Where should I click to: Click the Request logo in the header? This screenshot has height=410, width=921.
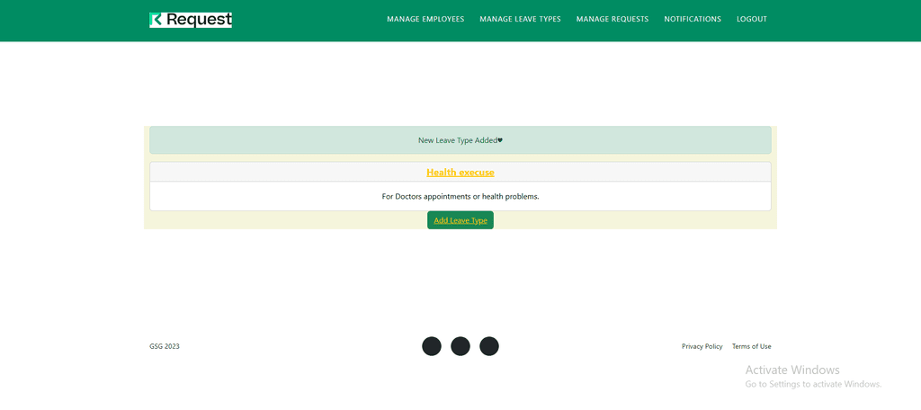click(191, 20)
